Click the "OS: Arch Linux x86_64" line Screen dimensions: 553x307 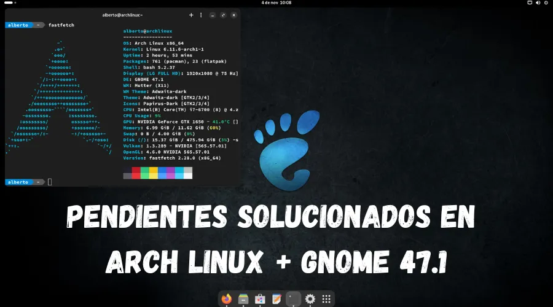click(154, 44)
